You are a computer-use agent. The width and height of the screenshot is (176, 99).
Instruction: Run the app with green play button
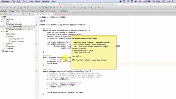51,7
